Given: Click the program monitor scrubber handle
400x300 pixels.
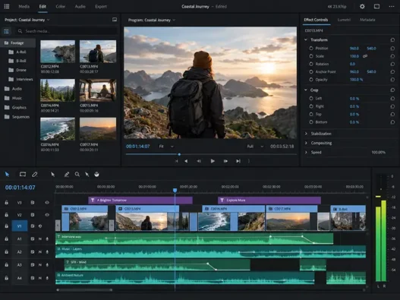Looking at the screenshot, I should tap(179, 154).
